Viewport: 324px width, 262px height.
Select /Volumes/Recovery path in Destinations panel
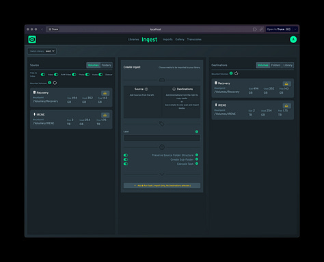tap(227, 92)
